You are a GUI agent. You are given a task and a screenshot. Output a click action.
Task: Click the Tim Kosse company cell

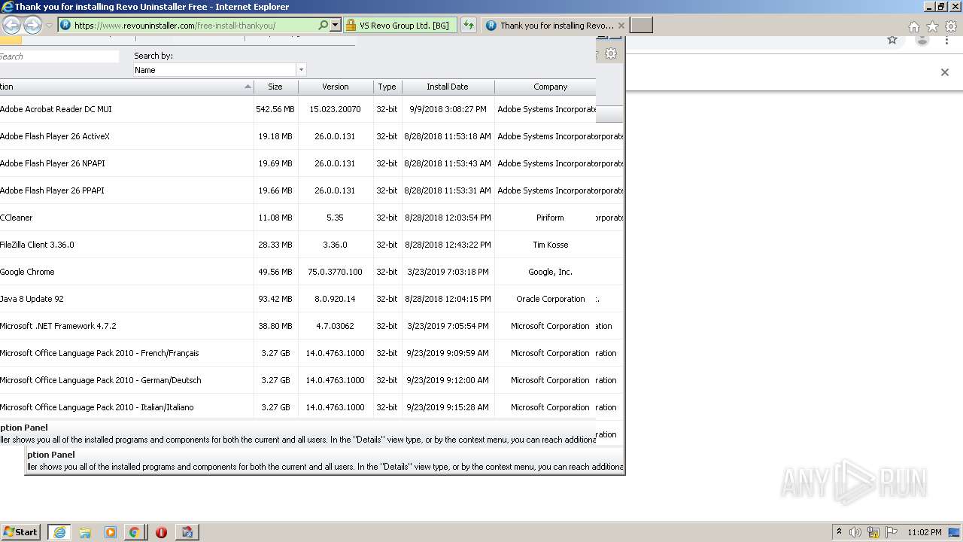550,245
